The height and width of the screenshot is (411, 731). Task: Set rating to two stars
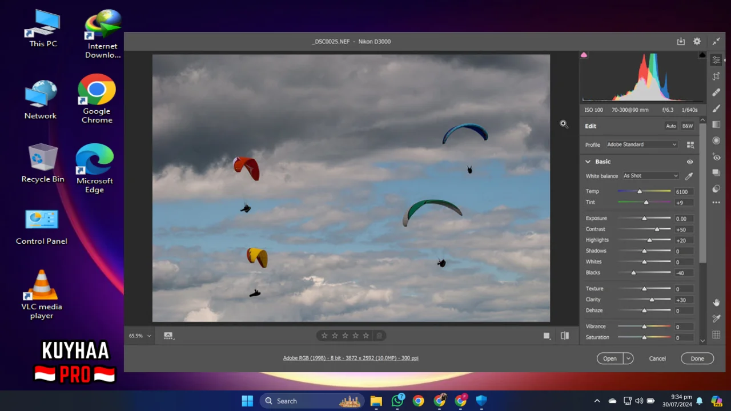(x=335, y=336)
